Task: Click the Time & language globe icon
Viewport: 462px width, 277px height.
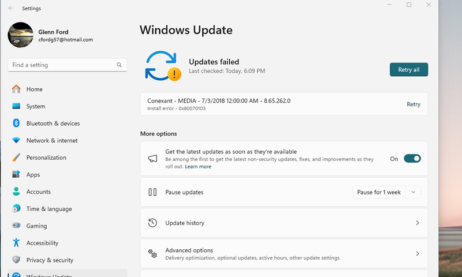Action: click(16, 208)
